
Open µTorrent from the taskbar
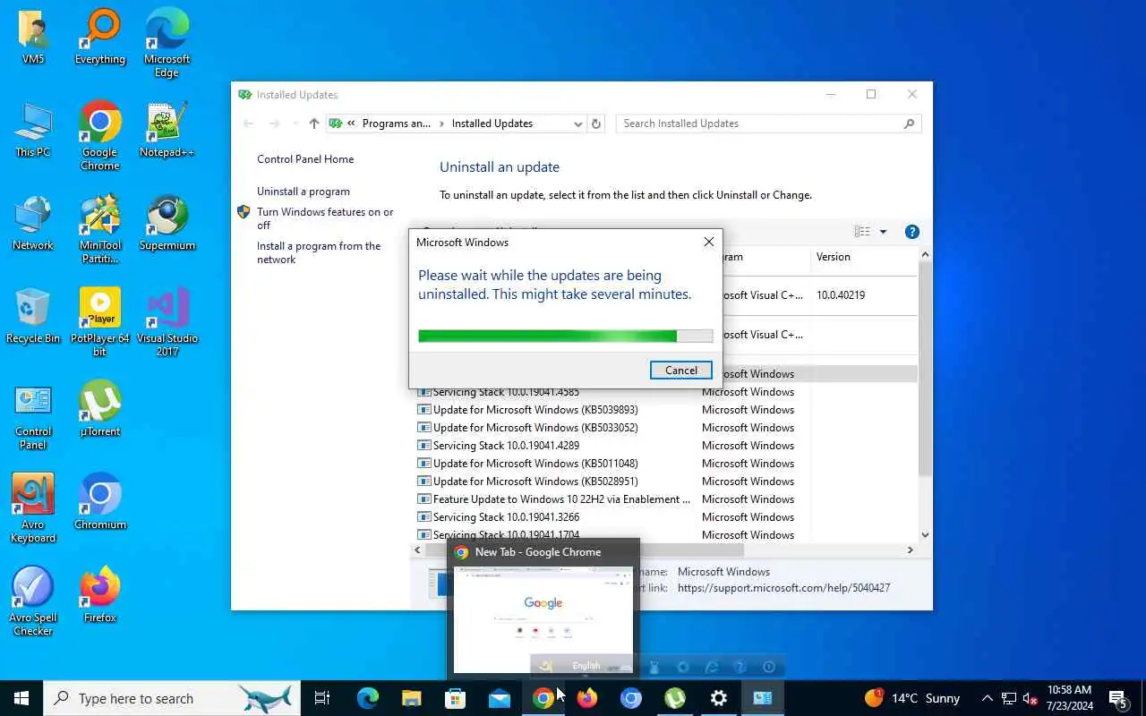point(675,698)
